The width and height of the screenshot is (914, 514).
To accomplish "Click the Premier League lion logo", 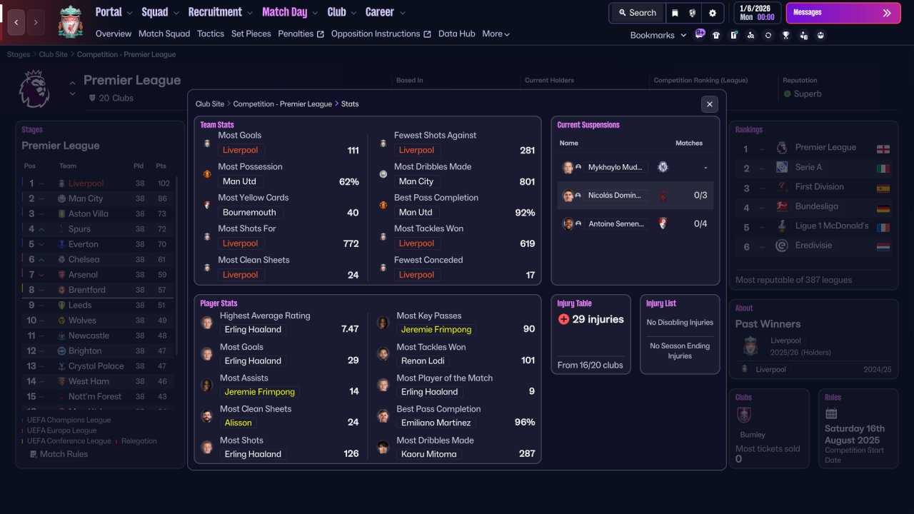I will 34,89.
